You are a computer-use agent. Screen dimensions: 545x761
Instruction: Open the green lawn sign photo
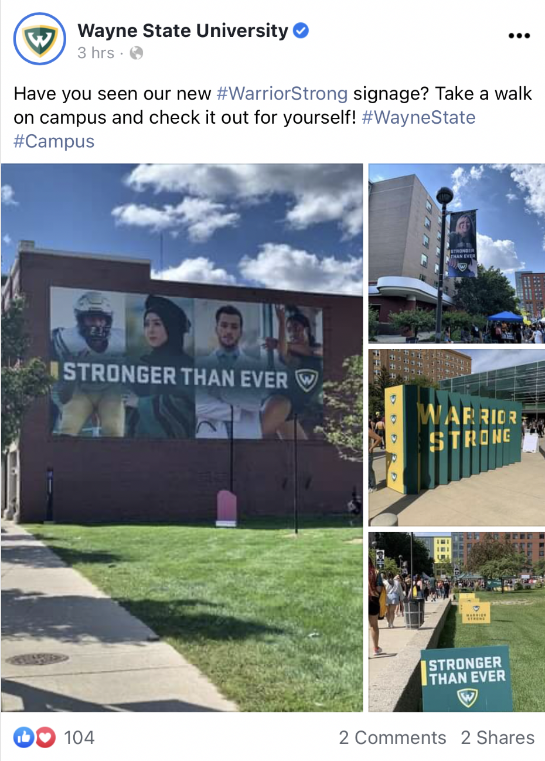(457, 621)
